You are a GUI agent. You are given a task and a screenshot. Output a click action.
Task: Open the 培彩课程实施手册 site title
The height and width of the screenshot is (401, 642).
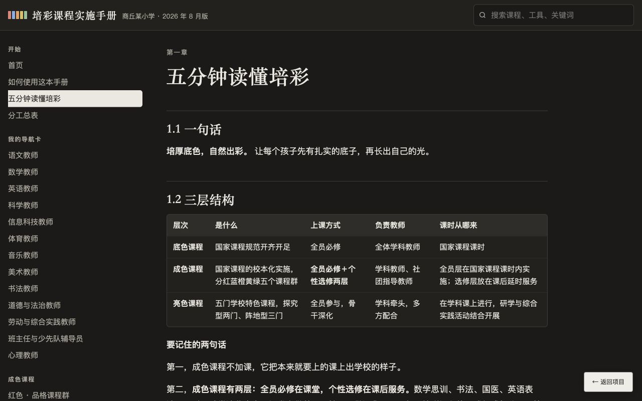pos(74,16)
